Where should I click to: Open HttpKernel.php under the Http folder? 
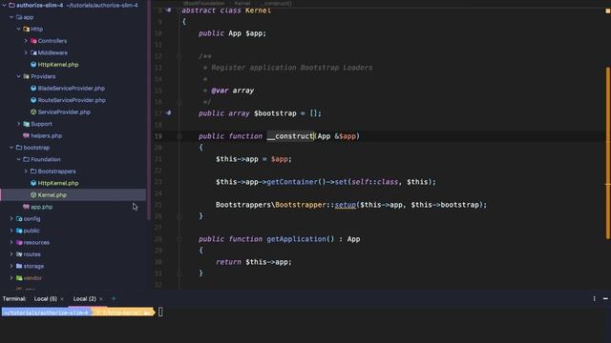click(58, 65)
